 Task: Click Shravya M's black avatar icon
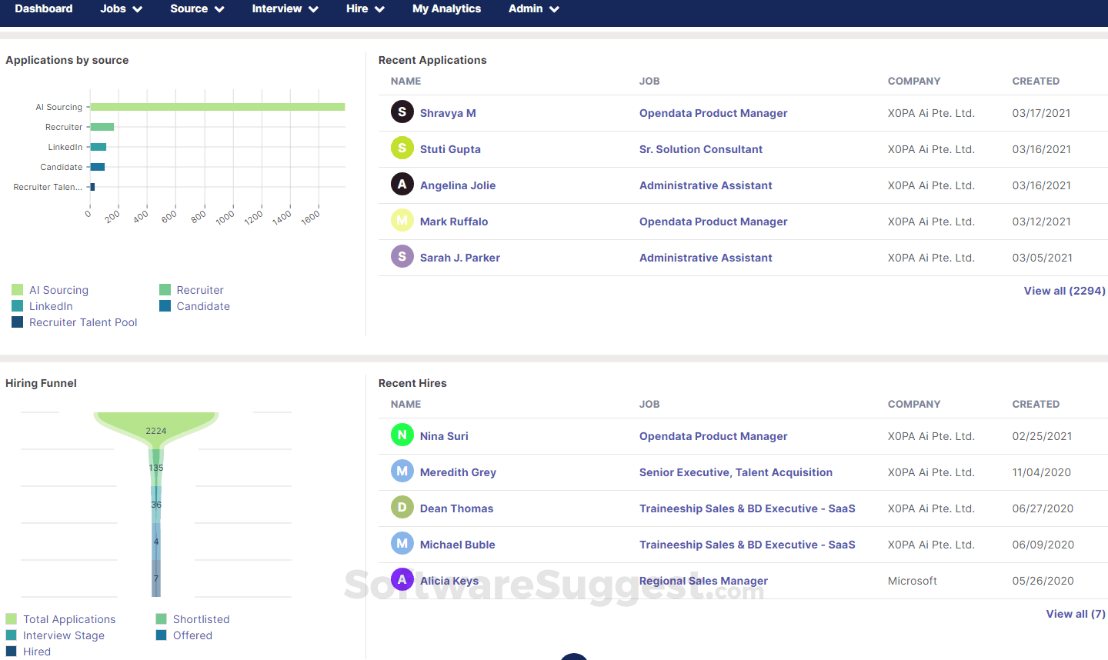tap(402, 112)
